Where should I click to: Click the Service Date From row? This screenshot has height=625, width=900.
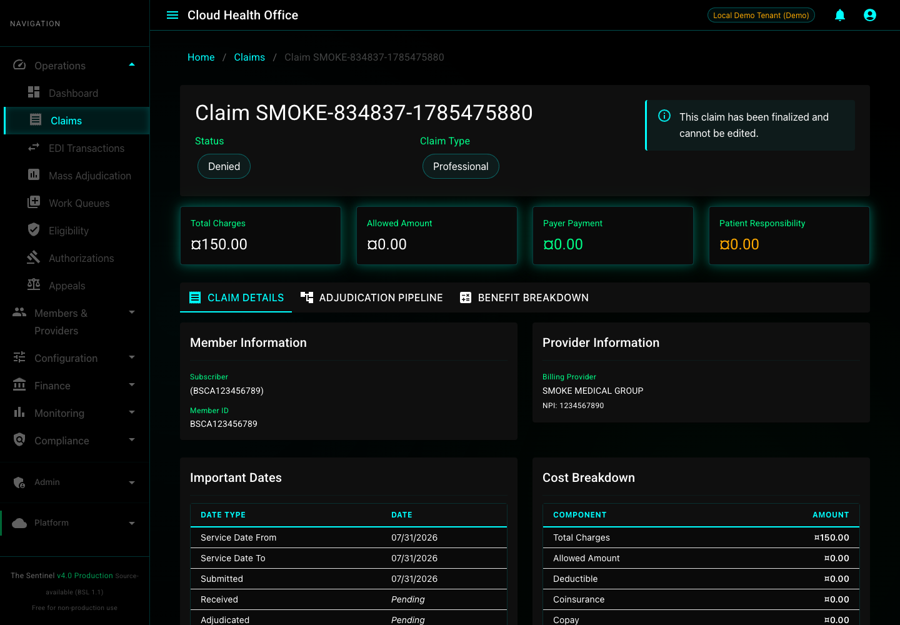pos(349,537)
